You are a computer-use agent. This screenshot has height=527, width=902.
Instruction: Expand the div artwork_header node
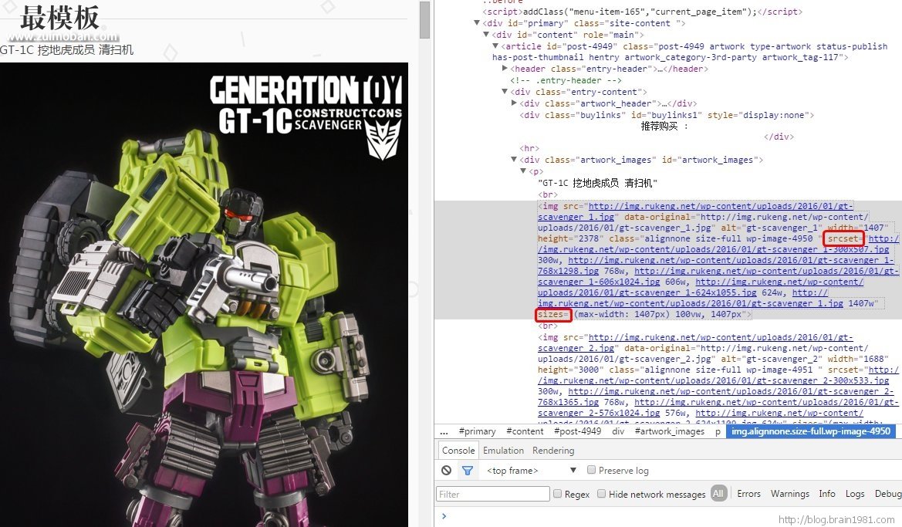click(x=515, y=103)
